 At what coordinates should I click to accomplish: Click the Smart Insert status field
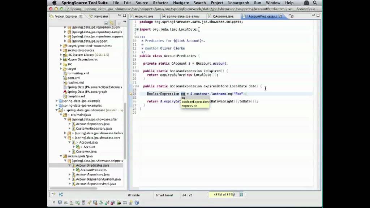(x=164, y=195)
